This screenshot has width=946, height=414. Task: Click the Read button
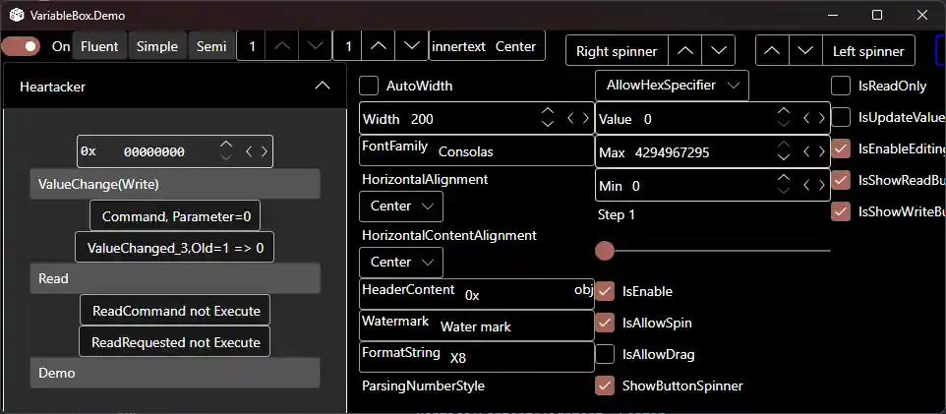click(x=175, y=278)
